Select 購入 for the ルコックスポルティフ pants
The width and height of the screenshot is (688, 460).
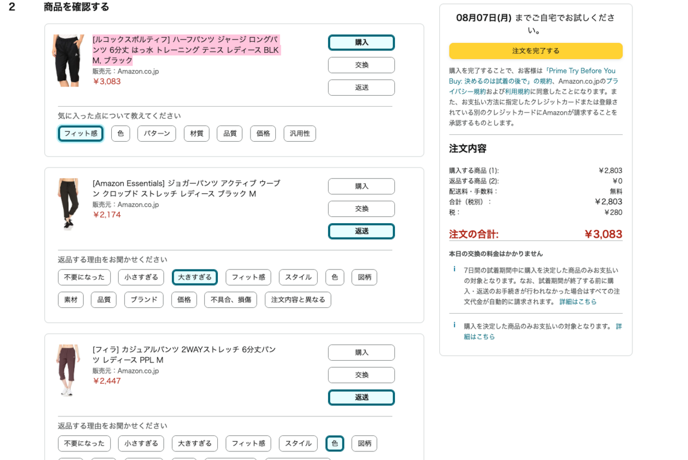tap(361, 42)
